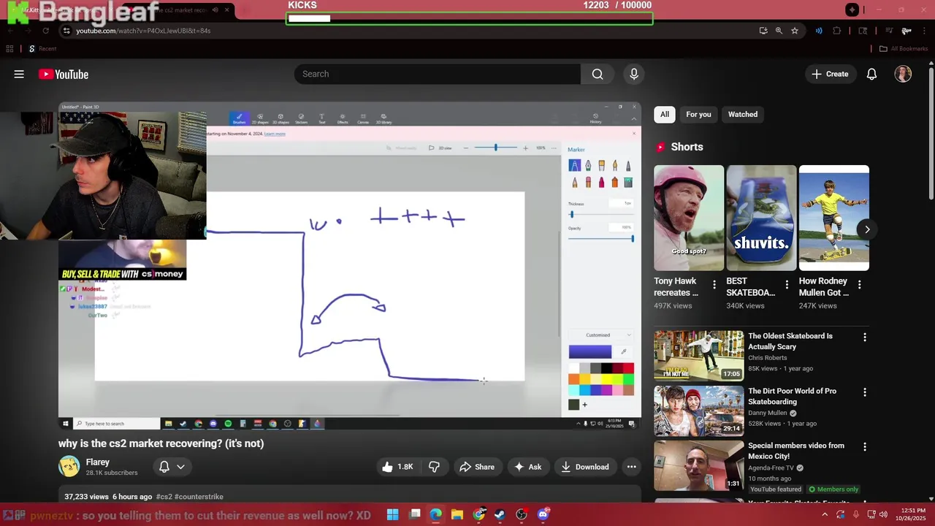Select 2D shapes in Paint 3D
The image size is (935, 526).
pyautogui.click(x=260, y=118)
